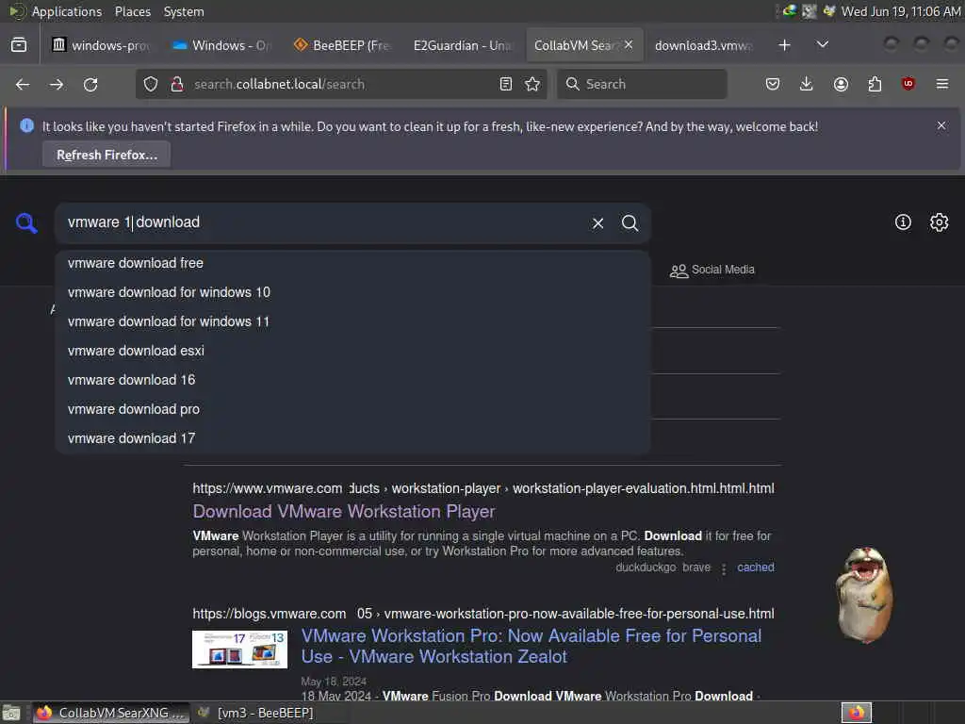Open the Downloads panel
This screenshot has width=965, height=724.
807,84
